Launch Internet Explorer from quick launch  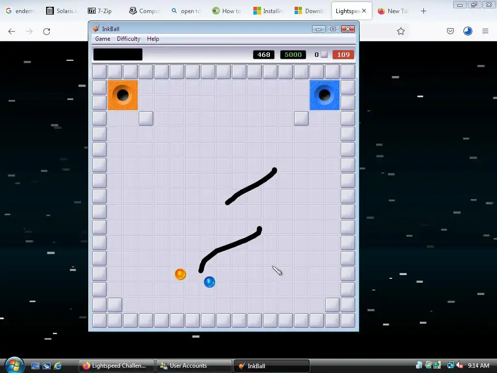point(58,366)
